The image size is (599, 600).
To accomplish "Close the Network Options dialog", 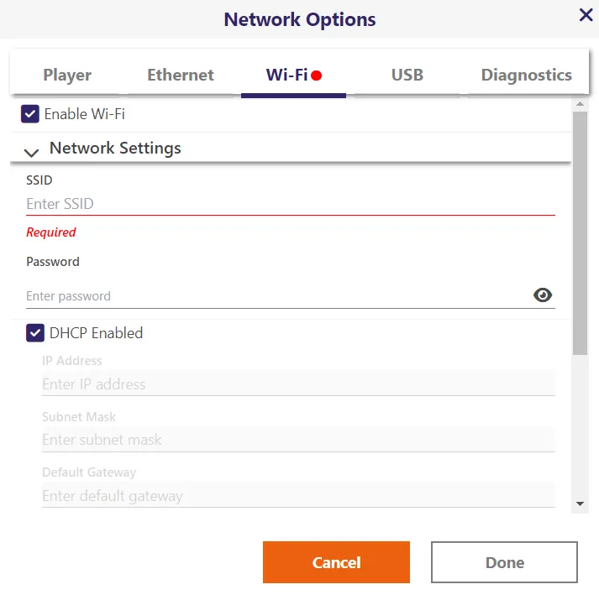I will point(586,14).
